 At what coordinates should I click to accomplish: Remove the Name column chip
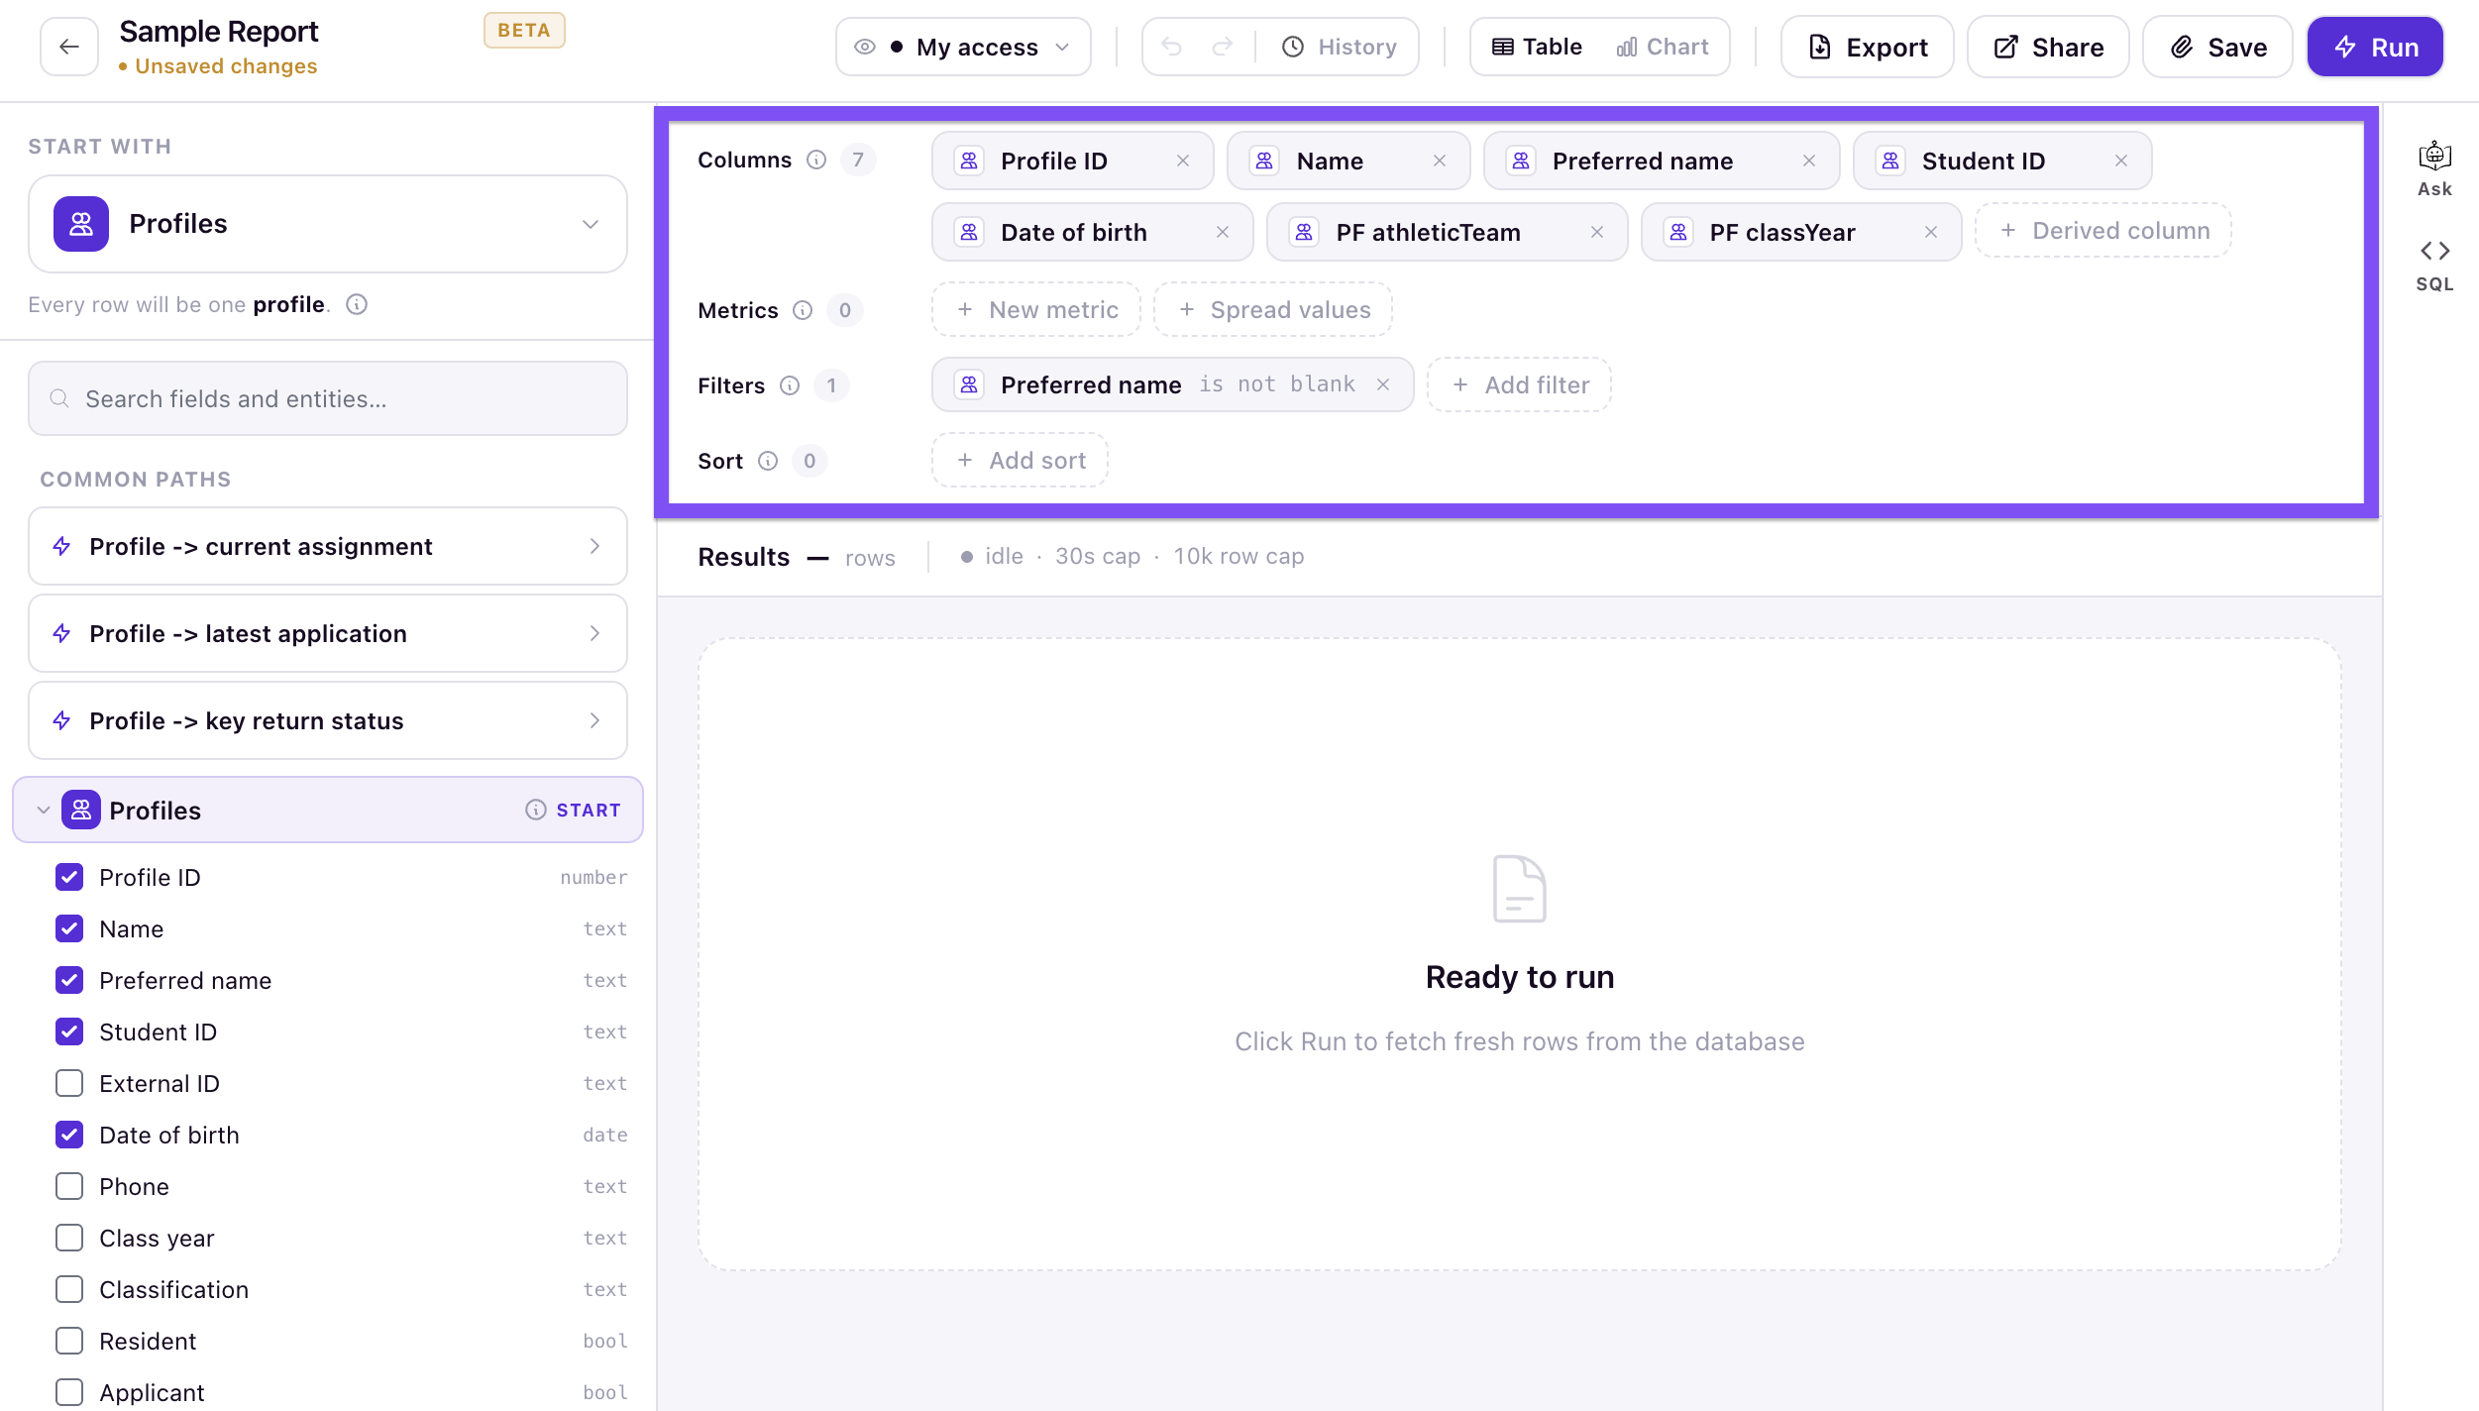coord(1440,161)
